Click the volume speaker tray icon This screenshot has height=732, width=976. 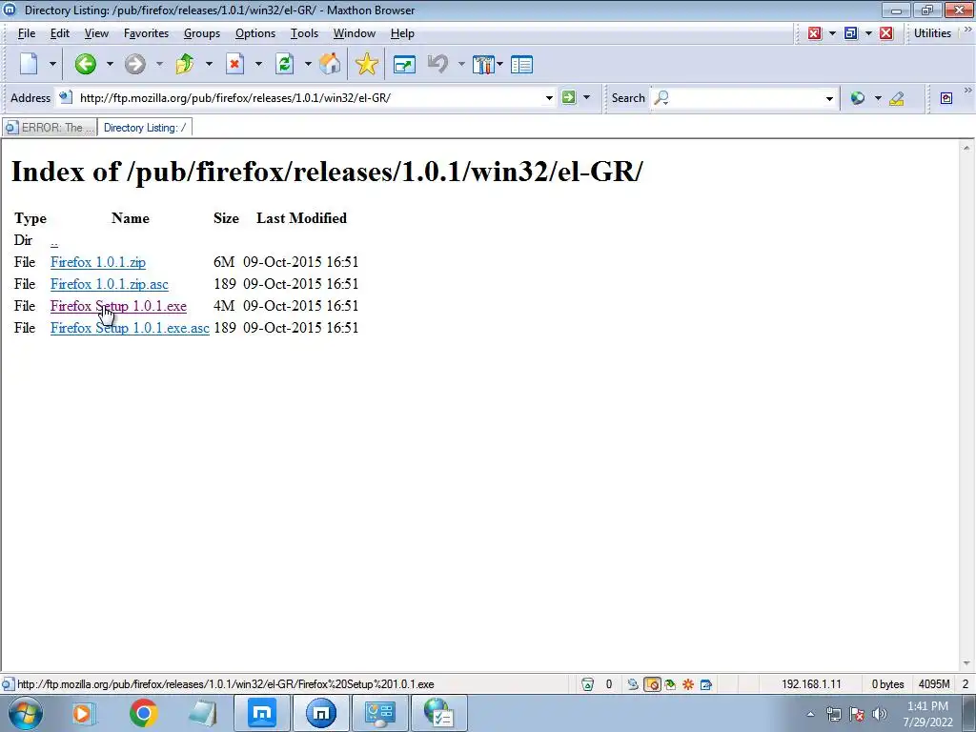pos(880,714)
